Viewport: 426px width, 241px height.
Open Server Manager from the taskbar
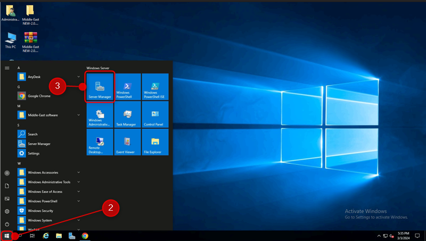(x=72, y=236)
